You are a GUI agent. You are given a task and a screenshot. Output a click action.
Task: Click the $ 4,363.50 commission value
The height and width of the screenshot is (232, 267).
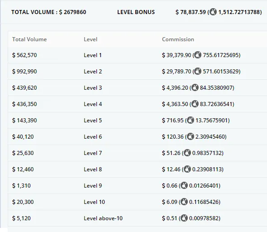point(175,104)
